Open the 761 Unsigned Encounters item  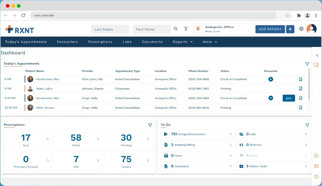coord(197,134)
